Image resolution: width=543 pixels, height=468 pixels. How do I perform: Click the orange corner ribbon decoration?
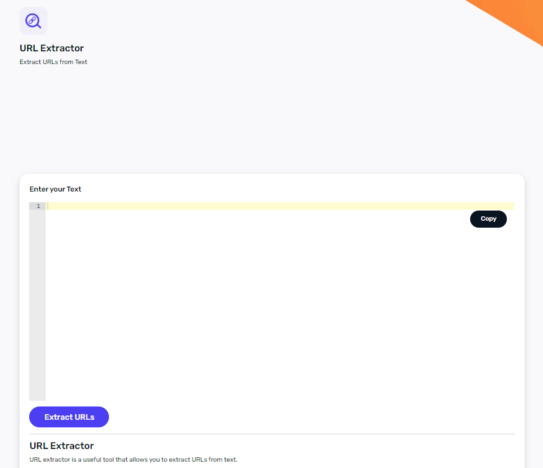(518, 17)
